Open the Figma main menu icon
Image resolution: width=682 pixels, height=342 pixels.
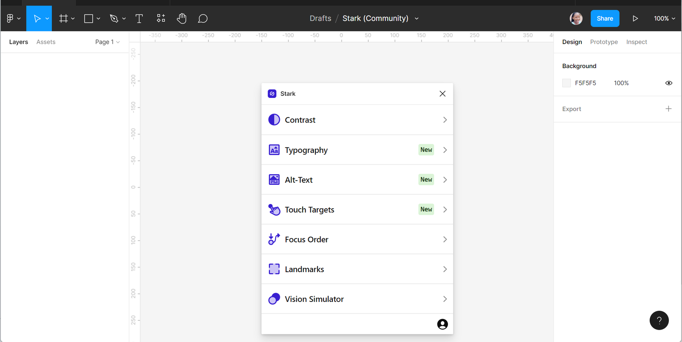pos(10,18)
